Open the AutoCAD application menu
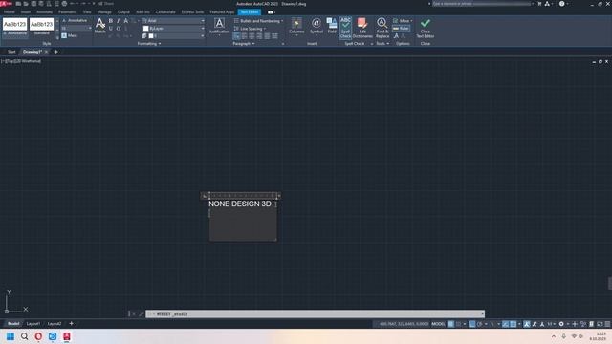 (x=7, y=4)
